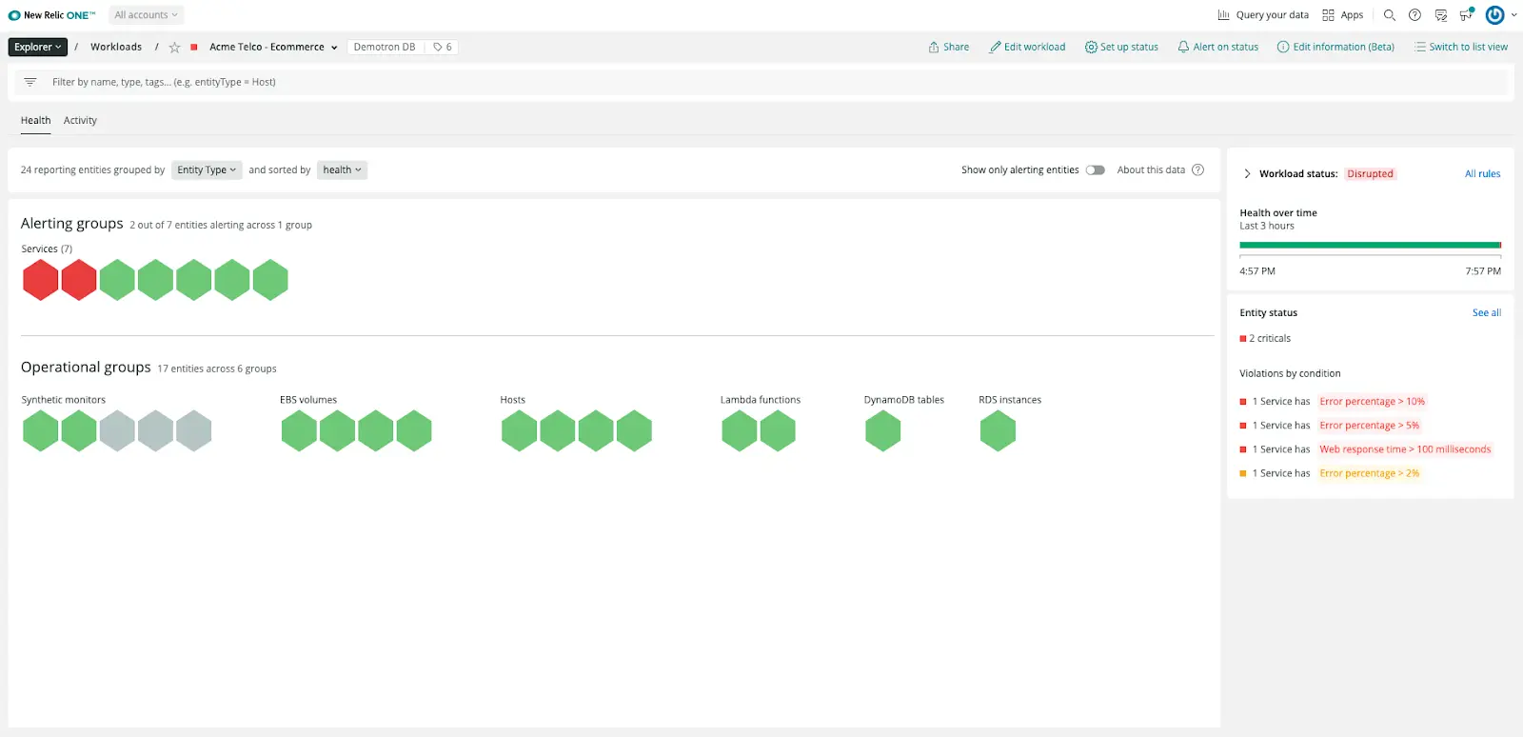
Task: Open All rules link
Action: pos(1482,173)
